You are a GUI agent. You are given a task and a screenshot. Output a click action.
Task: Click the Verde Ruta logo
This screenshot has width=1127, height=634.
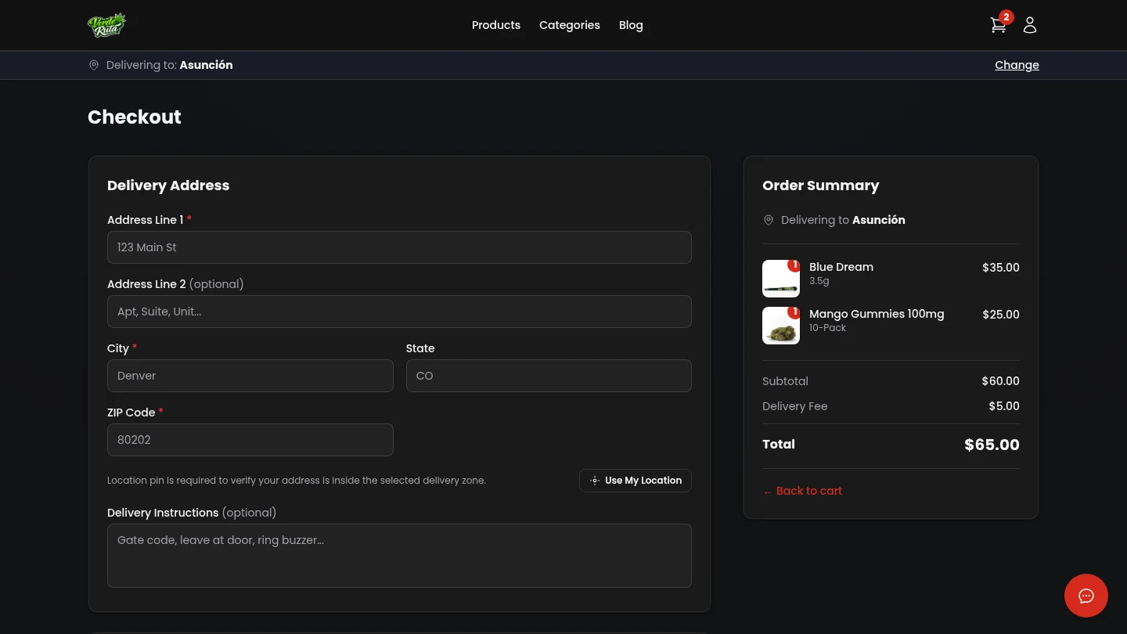(107, 24)
